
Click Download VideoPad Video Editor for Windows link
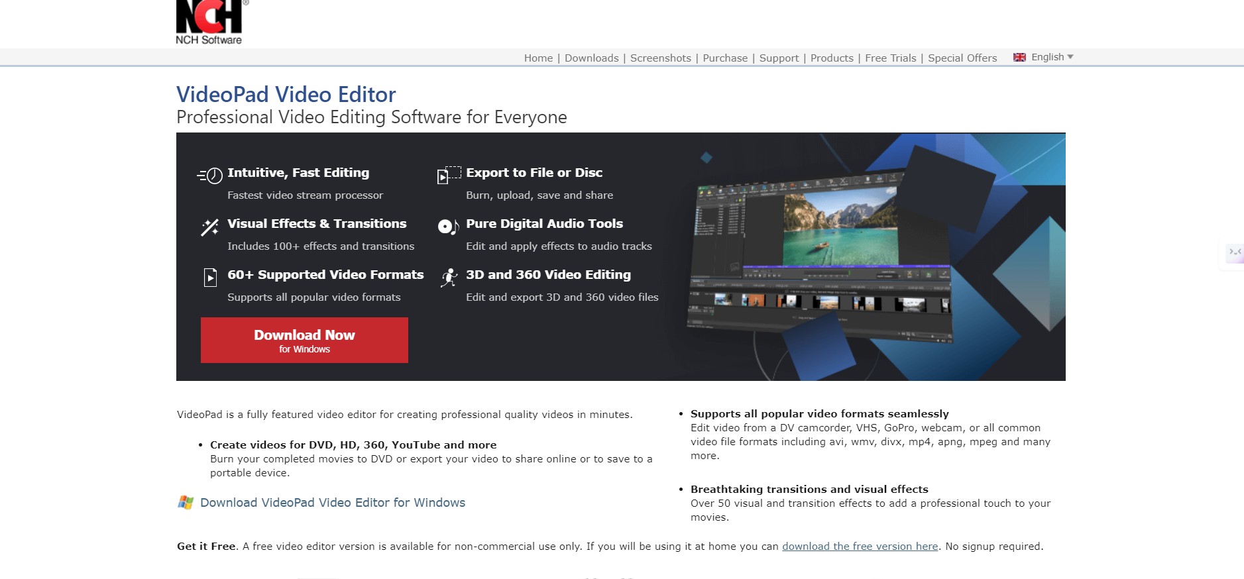(333, 503)
